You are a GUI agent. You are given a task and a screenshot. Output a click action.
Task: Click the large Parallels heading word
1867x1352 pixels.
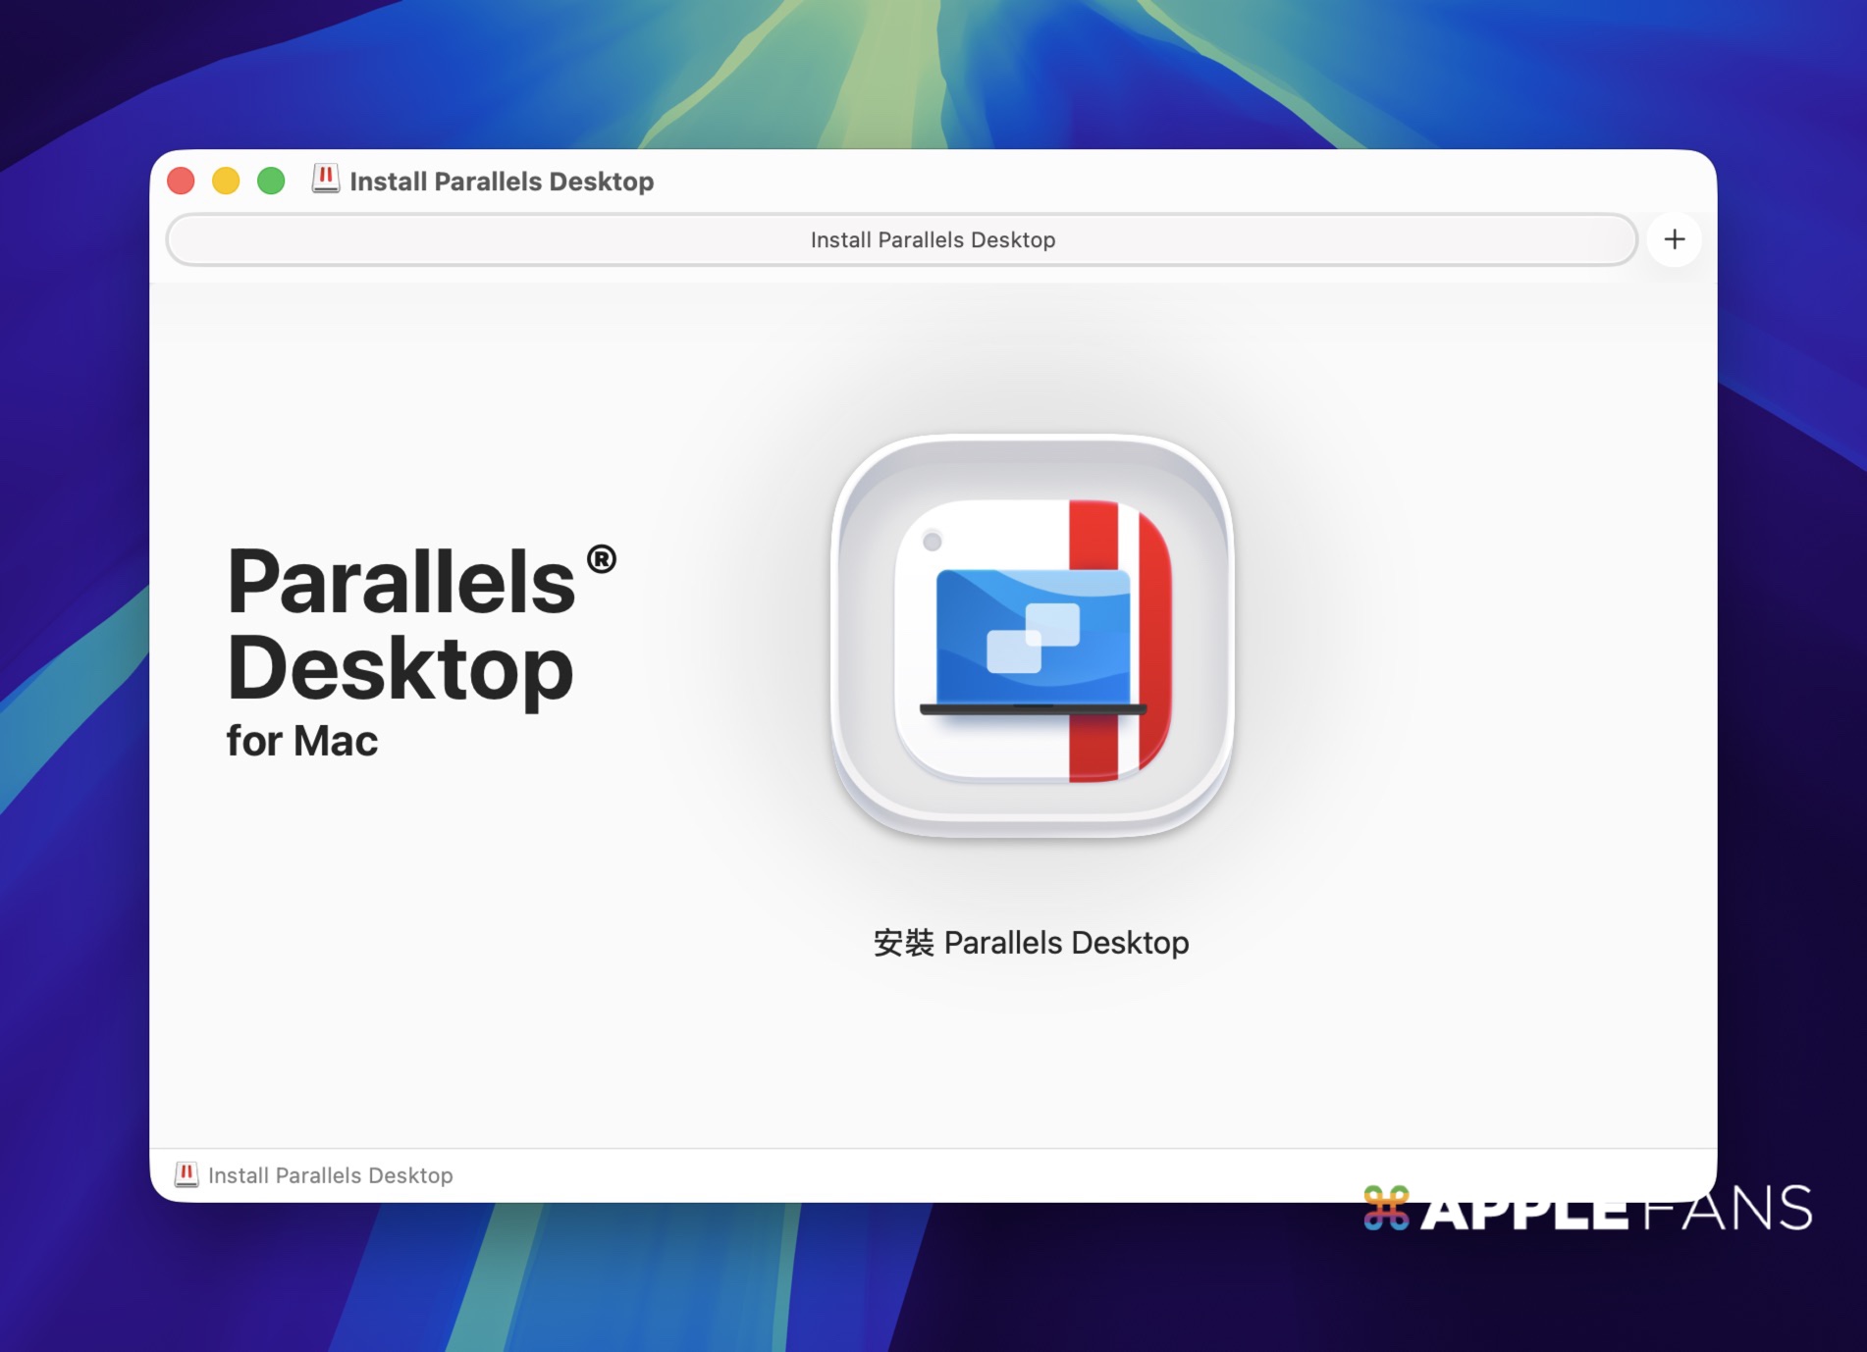(400, 582)
